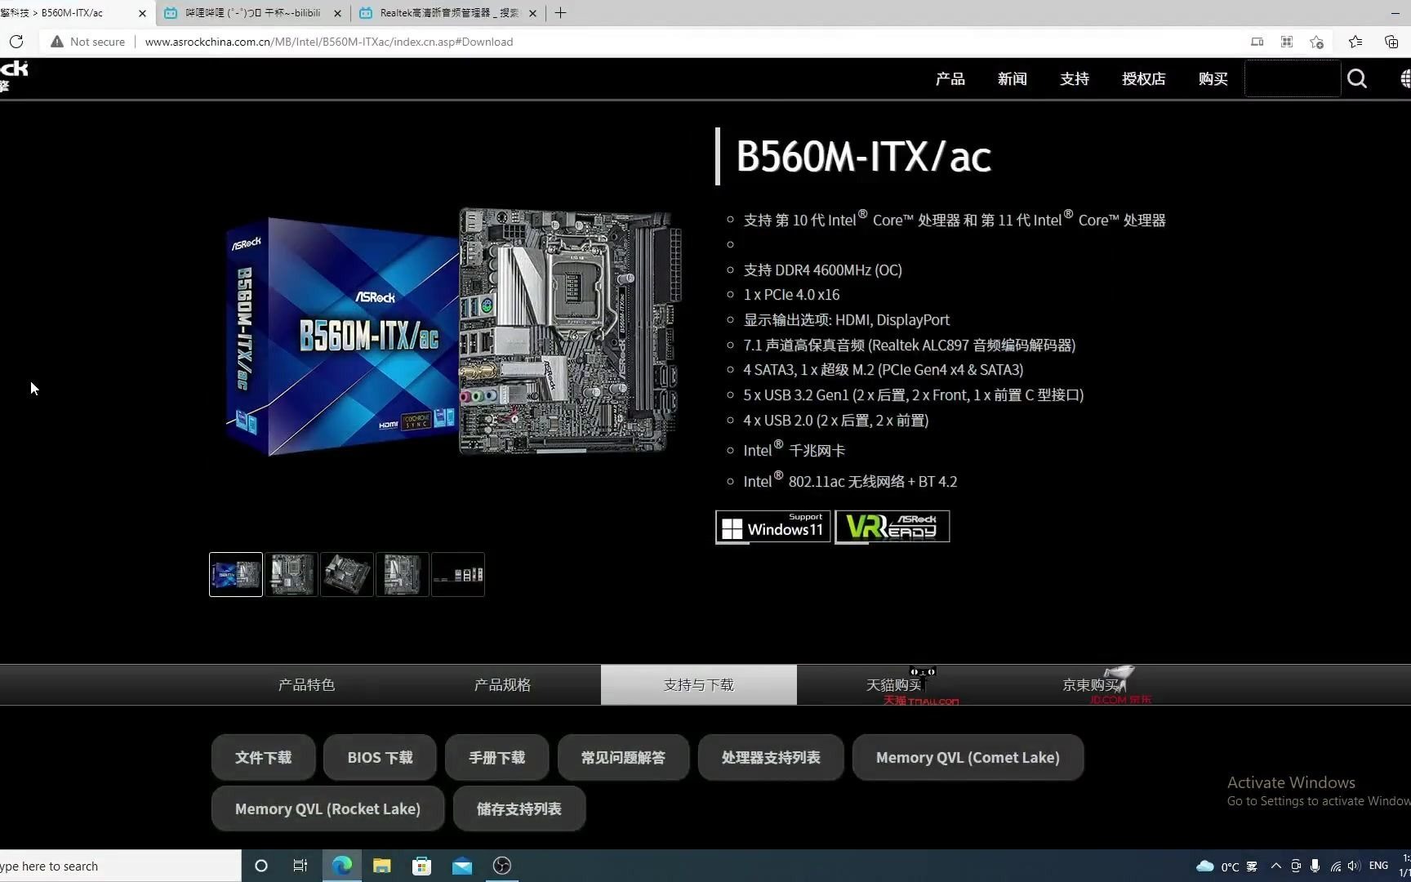
Task: Open Memory QVL (Comet Lake) list
Action: (968, 757)
